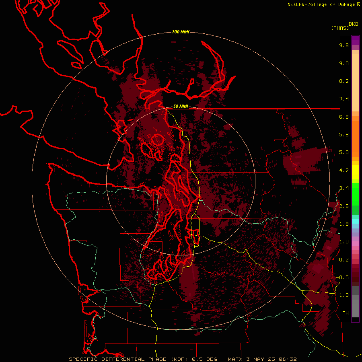Click the 9.0 legend value
Viewport: 362px width, 362px height.
tap(344, 63)
